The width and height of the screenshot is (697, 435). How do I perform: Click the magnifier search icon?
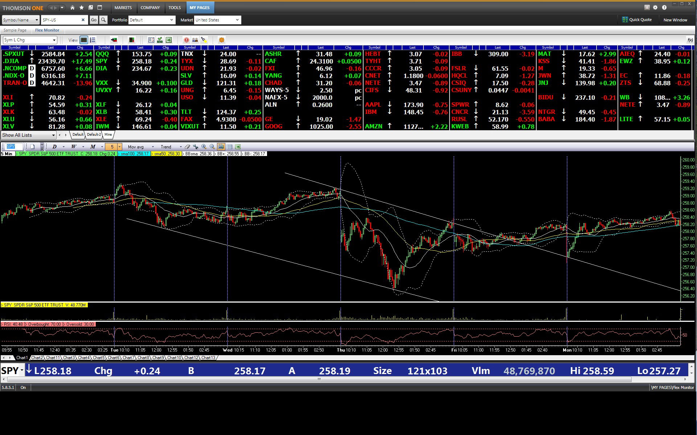[x=103, y=20]
